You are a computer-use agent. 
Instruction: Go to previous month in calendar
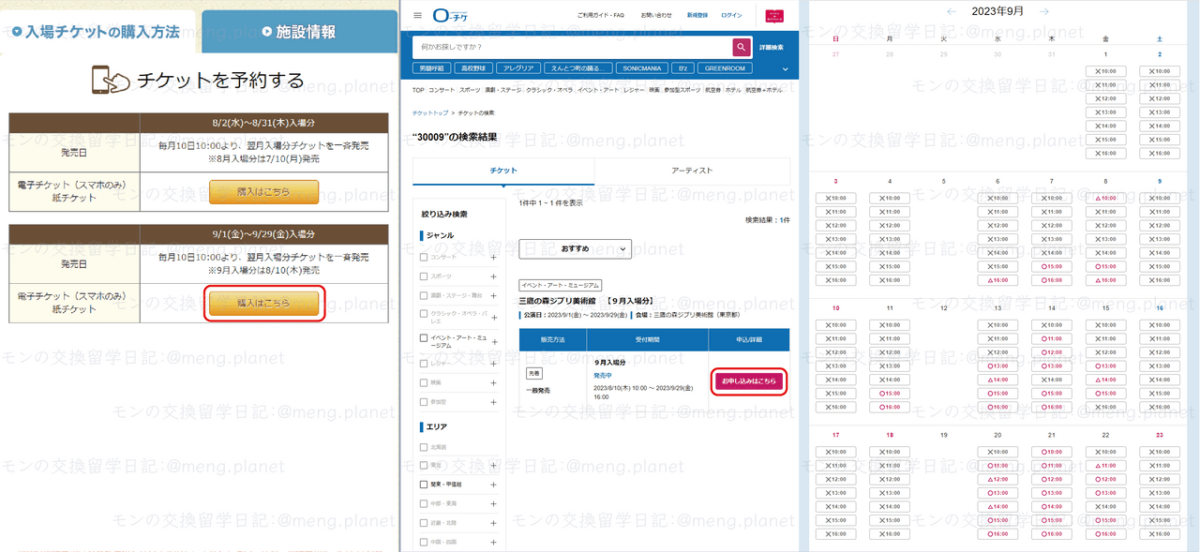[952, 11]
